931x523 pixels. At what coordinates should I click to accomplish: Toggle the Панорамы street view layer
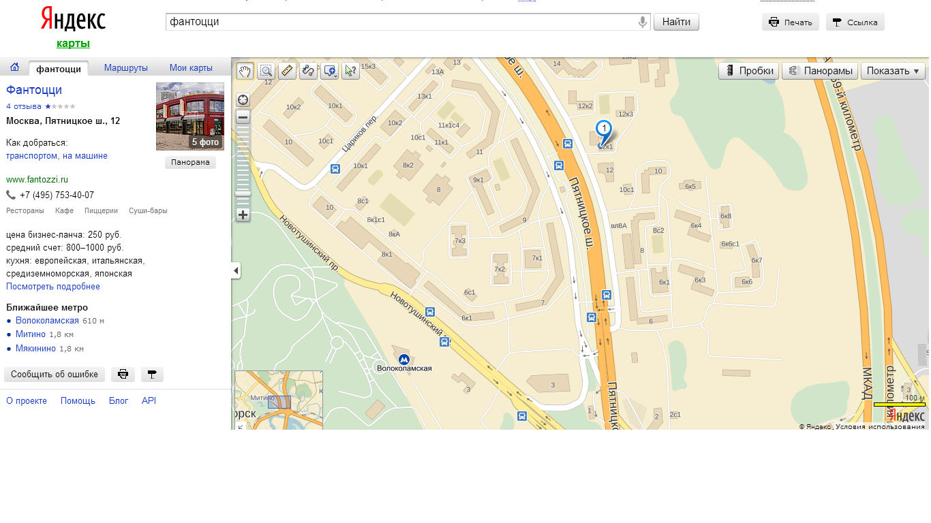point(820,71)
